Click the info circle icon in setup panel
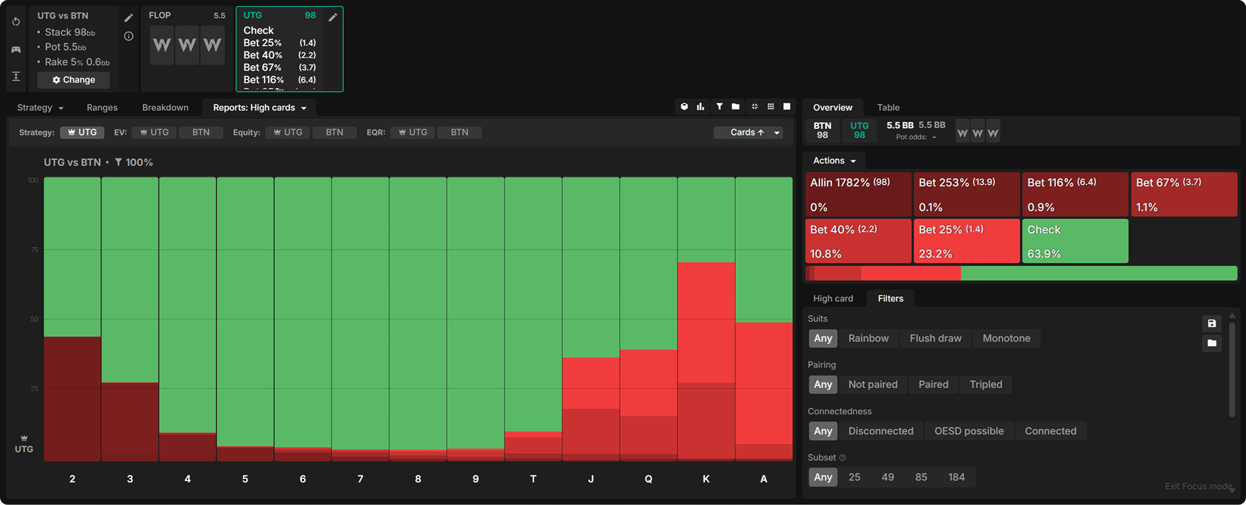Image resolution: width=1246 pixels, height=505 pixels. coord(128,36)
